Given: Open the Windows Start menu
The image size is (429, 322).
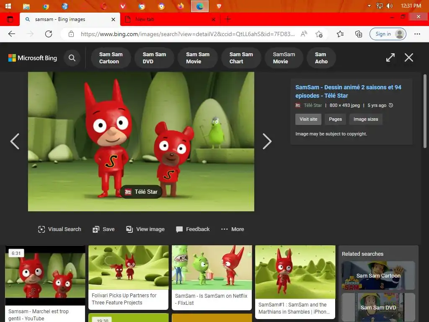Looking at the screenshot, I should click(x=8, y=6).
